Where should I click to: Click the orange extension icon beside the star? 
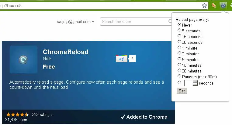[x=214, y=5]
